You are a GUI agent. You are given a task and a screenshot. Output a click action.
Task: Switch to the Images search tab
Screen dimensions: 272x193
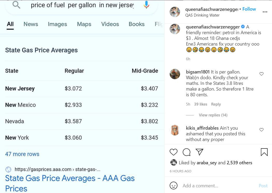pyautogui.click(x=57, y=24)
